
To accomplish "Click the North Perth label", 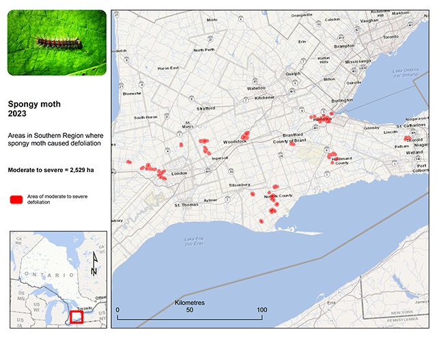I will click(x=204, y=50).
